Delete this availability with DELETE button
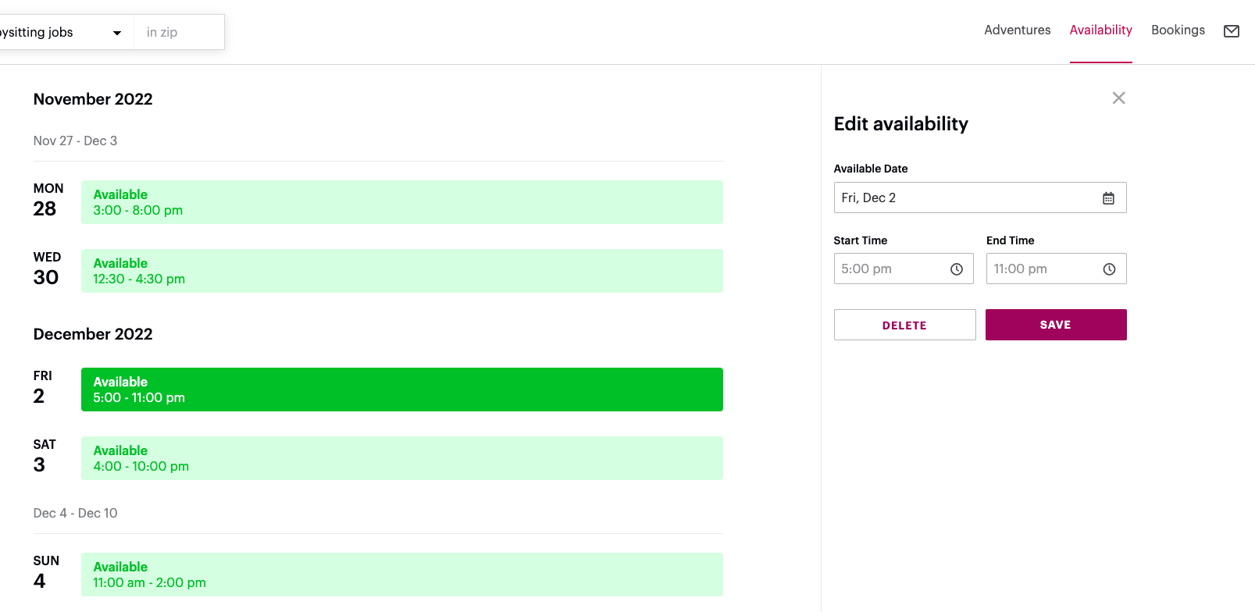Screen dimensions: 1255x612 [x=904, y=325]
